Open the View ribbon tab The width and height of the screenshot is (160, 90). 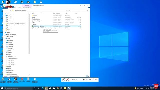[20, 8]
